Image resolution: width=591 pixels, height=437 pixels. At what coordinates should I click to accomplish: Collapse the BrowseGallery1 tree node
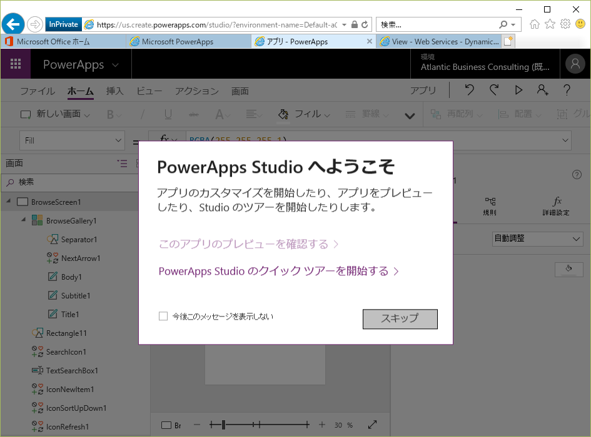click(x=23, y=220)
